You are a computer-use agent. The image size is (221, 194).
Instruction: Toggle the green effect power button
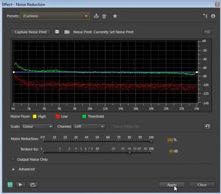(x=10, y=184)
